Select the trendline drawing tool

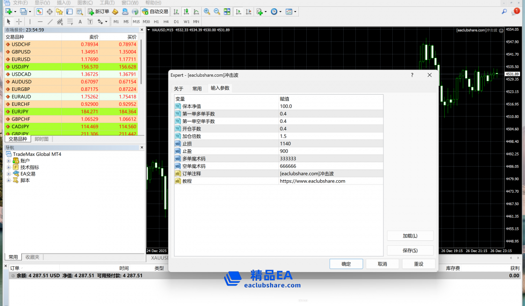50,21
